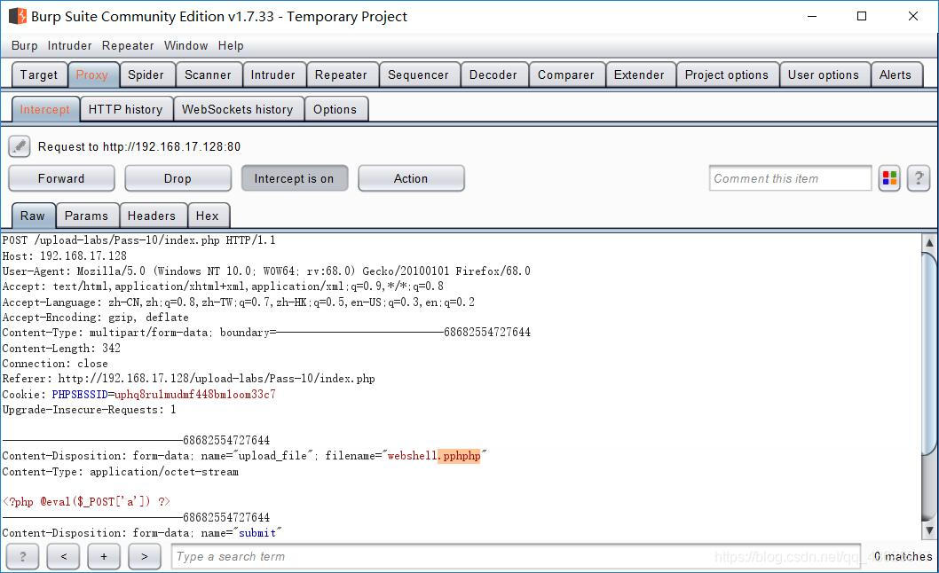Viewport: 939px width, 573px height.
Task: Open the Sequencer tab
Action: coord(418,75)
